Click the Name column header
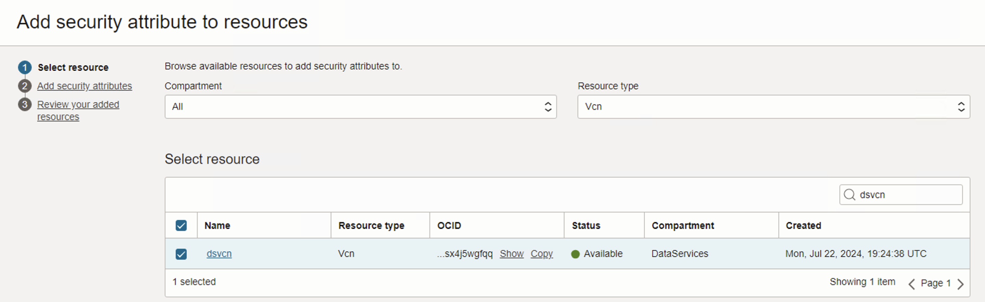985x302 pixels. point(217,225)
